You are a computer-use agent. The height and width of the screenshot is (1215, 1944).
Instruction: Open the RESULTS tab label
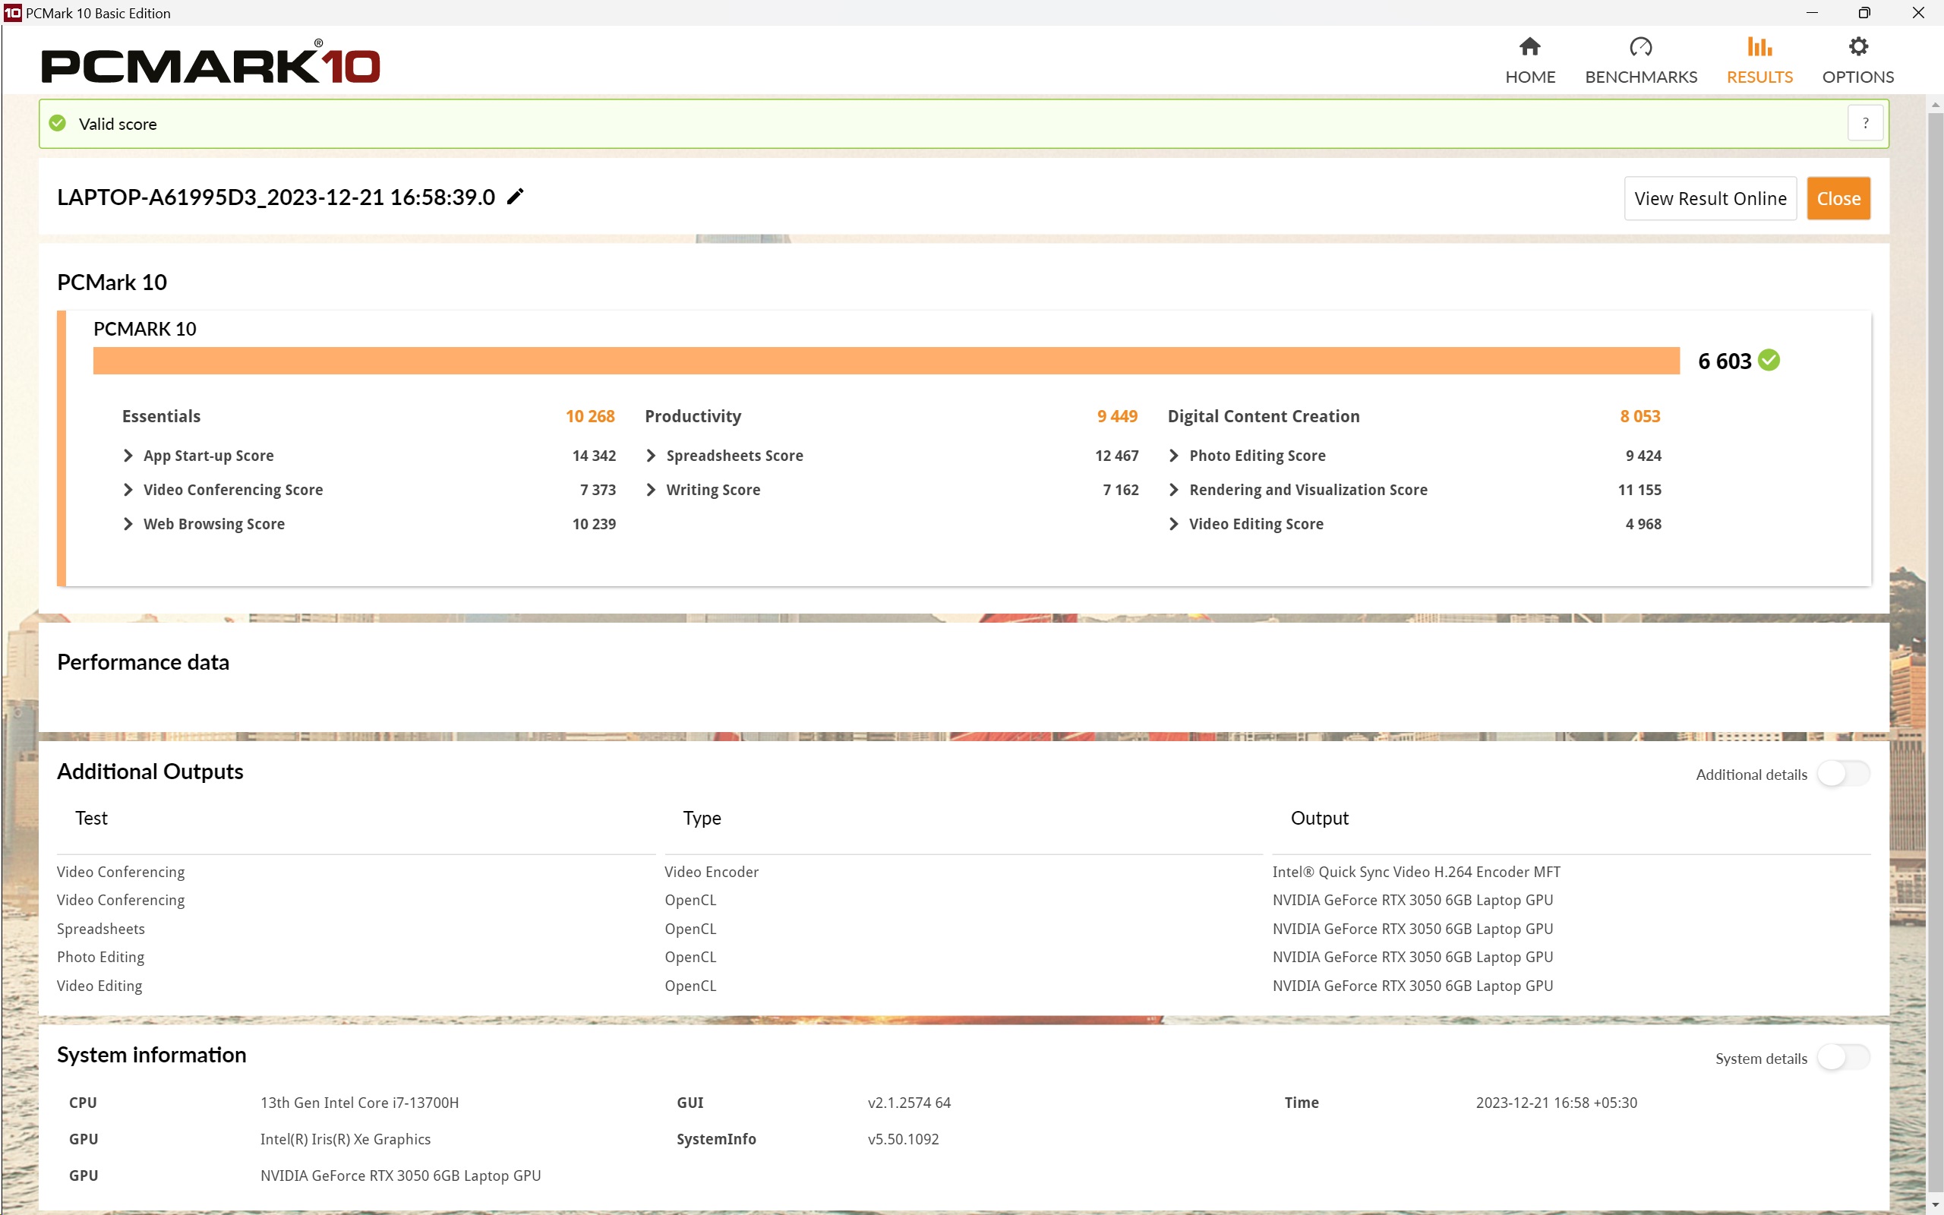(1759, 77)
